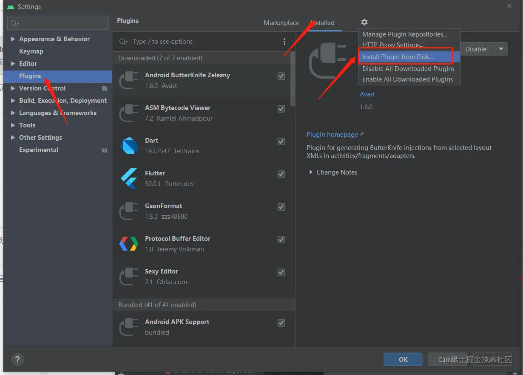The height and width of the screenshot is (375, 523).
Task: Click the Experimental project-level icon
Action: tap(104, 150)
